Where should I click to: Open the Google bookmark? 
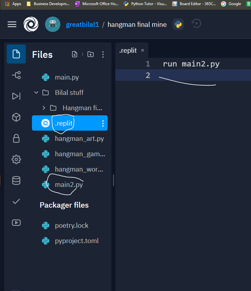[x=231, y=4]
